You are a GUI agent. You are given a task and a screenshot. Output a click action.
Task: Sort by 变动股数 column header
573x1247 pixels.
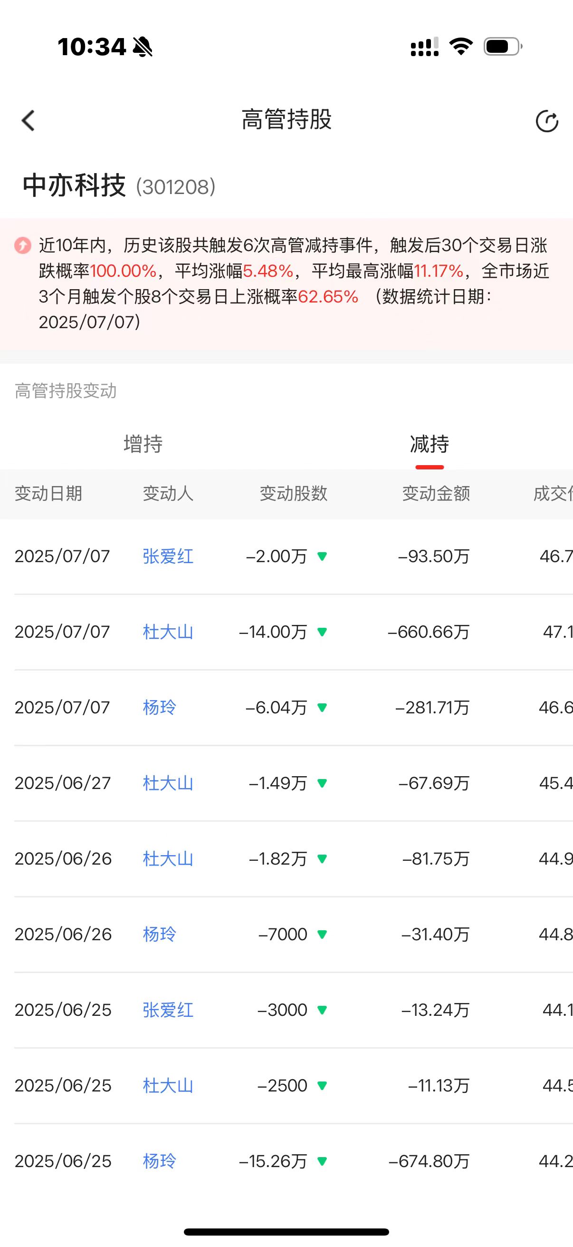click(294, 494)
